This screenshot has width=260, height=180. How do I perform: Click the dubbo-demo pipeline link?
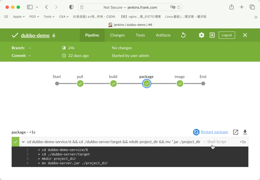[35, 35]
